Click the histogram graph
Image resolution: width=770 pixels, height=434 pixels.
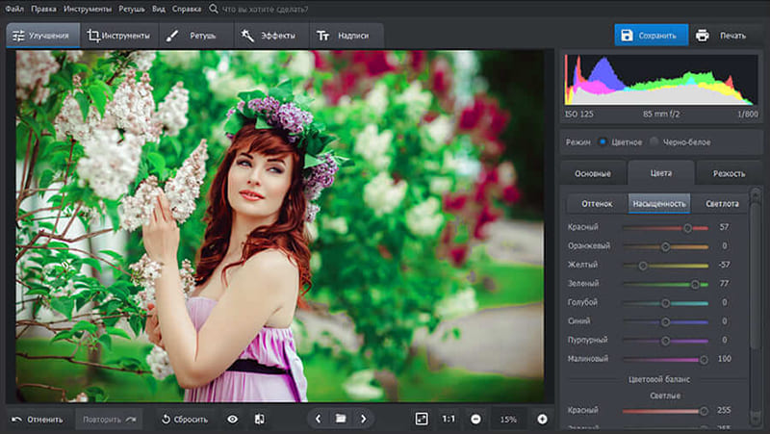(x=660, y=80)
